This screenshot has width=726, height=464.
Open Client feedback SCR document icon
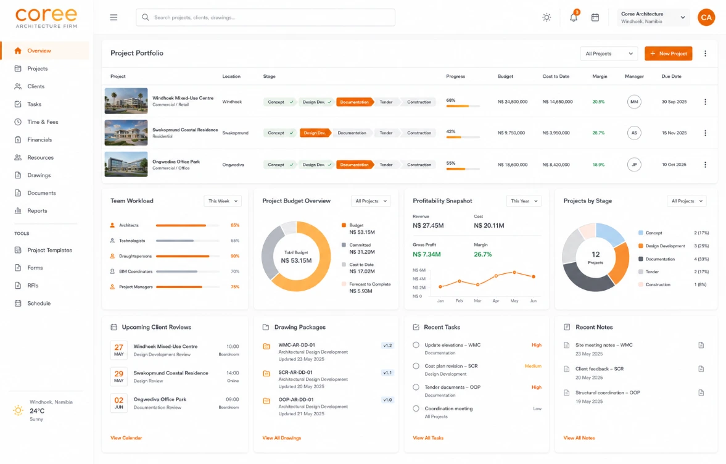point(701,369)
